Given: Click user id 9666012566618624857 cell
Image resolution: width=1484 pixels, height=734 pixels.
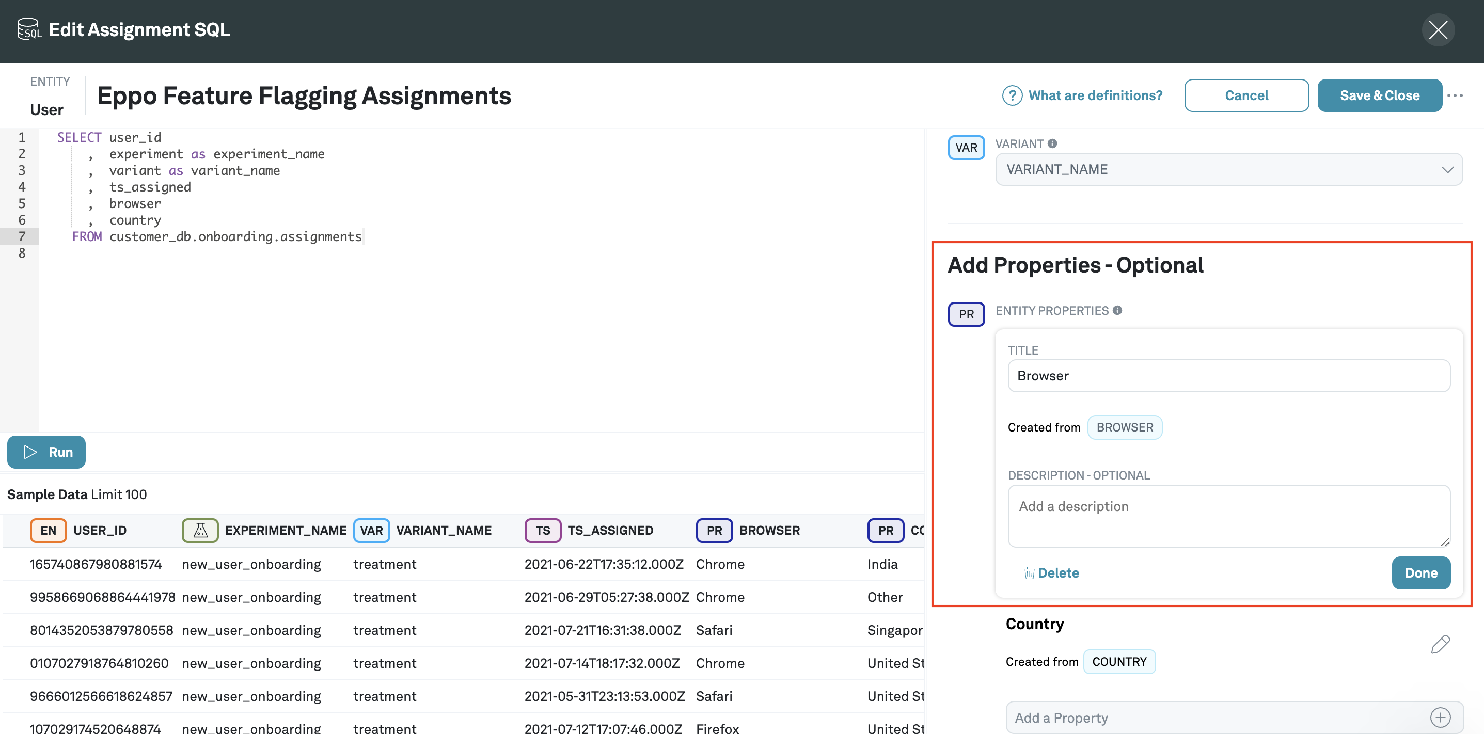Looking at the screenshot, I should pyautogui.click(x=101, y=696).
